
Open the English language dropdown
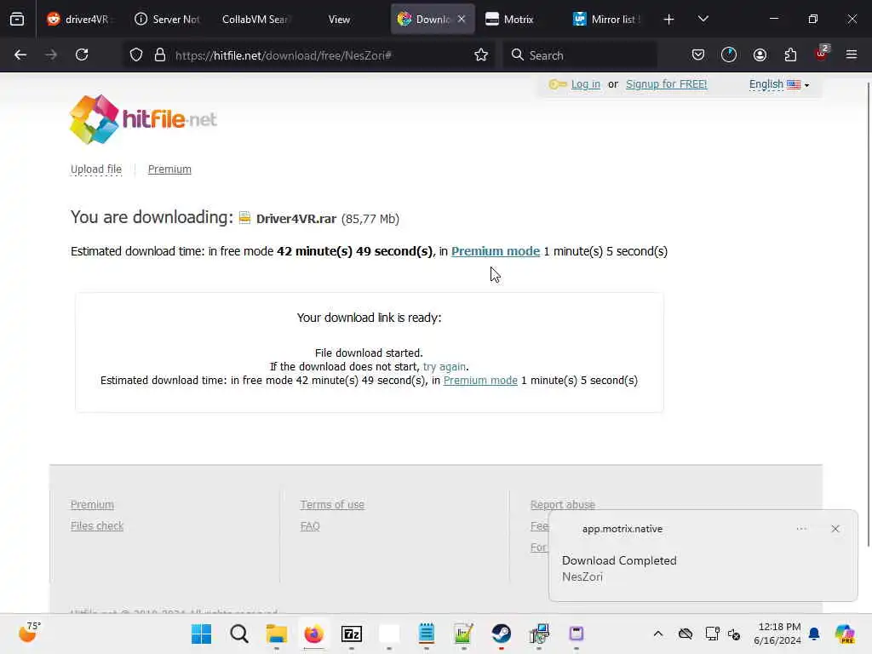[778, 84]
